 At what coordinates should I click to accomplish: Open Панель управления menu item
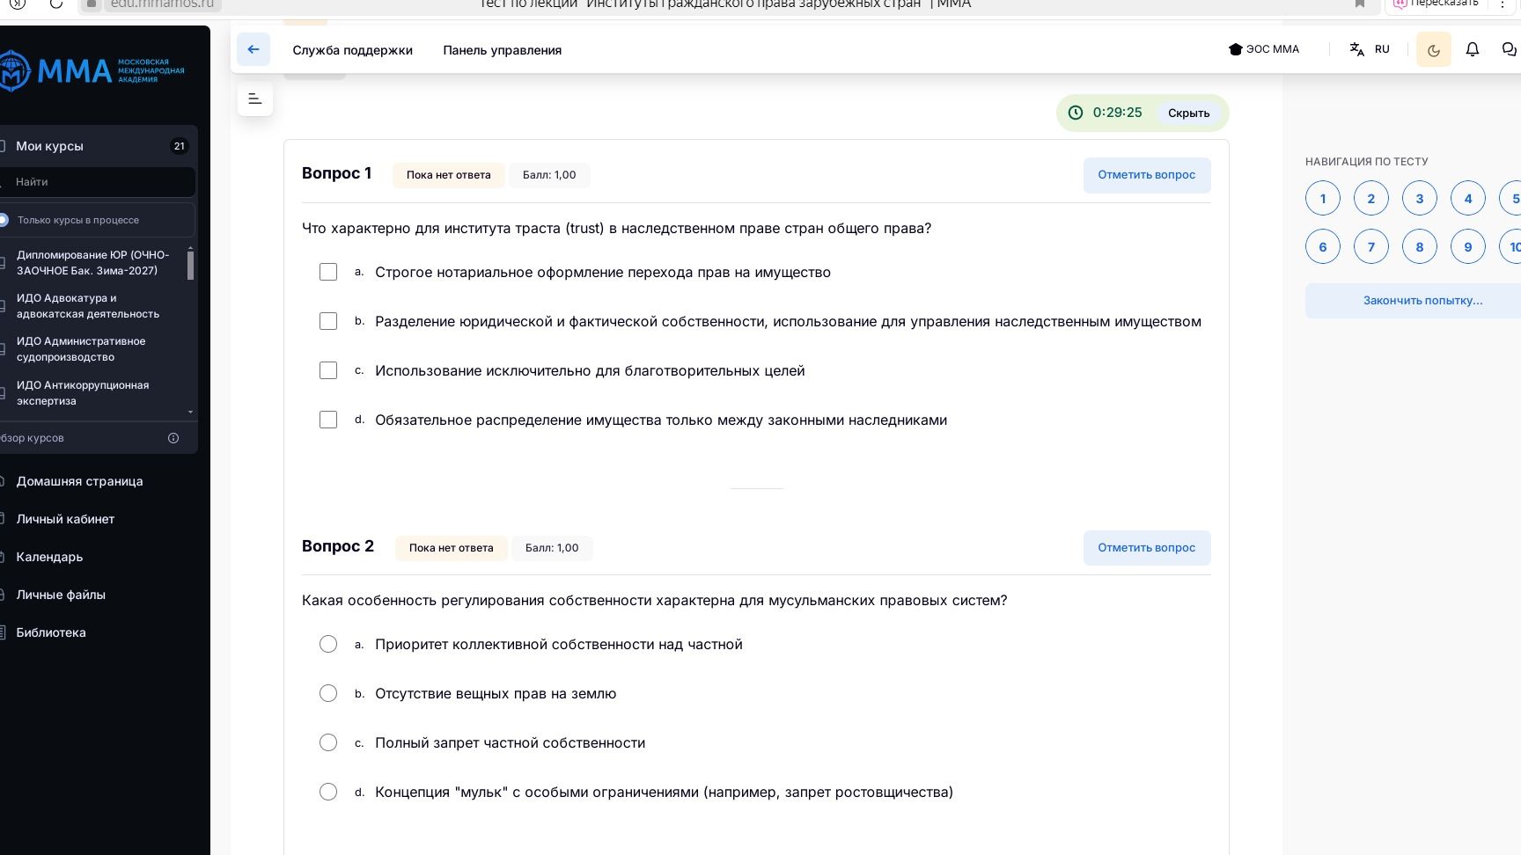click(503, 50)
